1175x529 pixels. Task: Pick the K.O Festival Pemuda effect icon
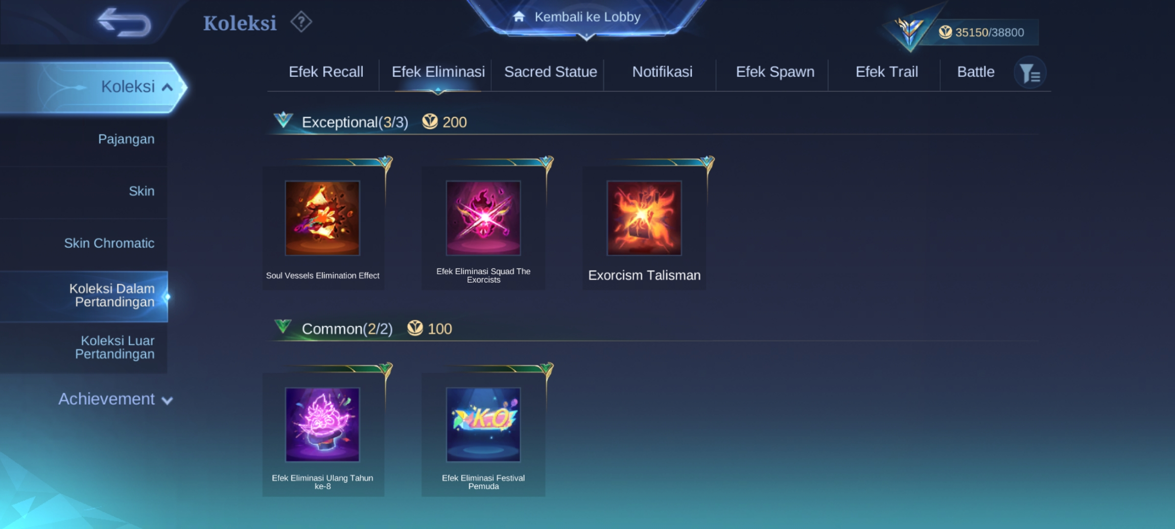pyautogui.click(x=483, y=425)
